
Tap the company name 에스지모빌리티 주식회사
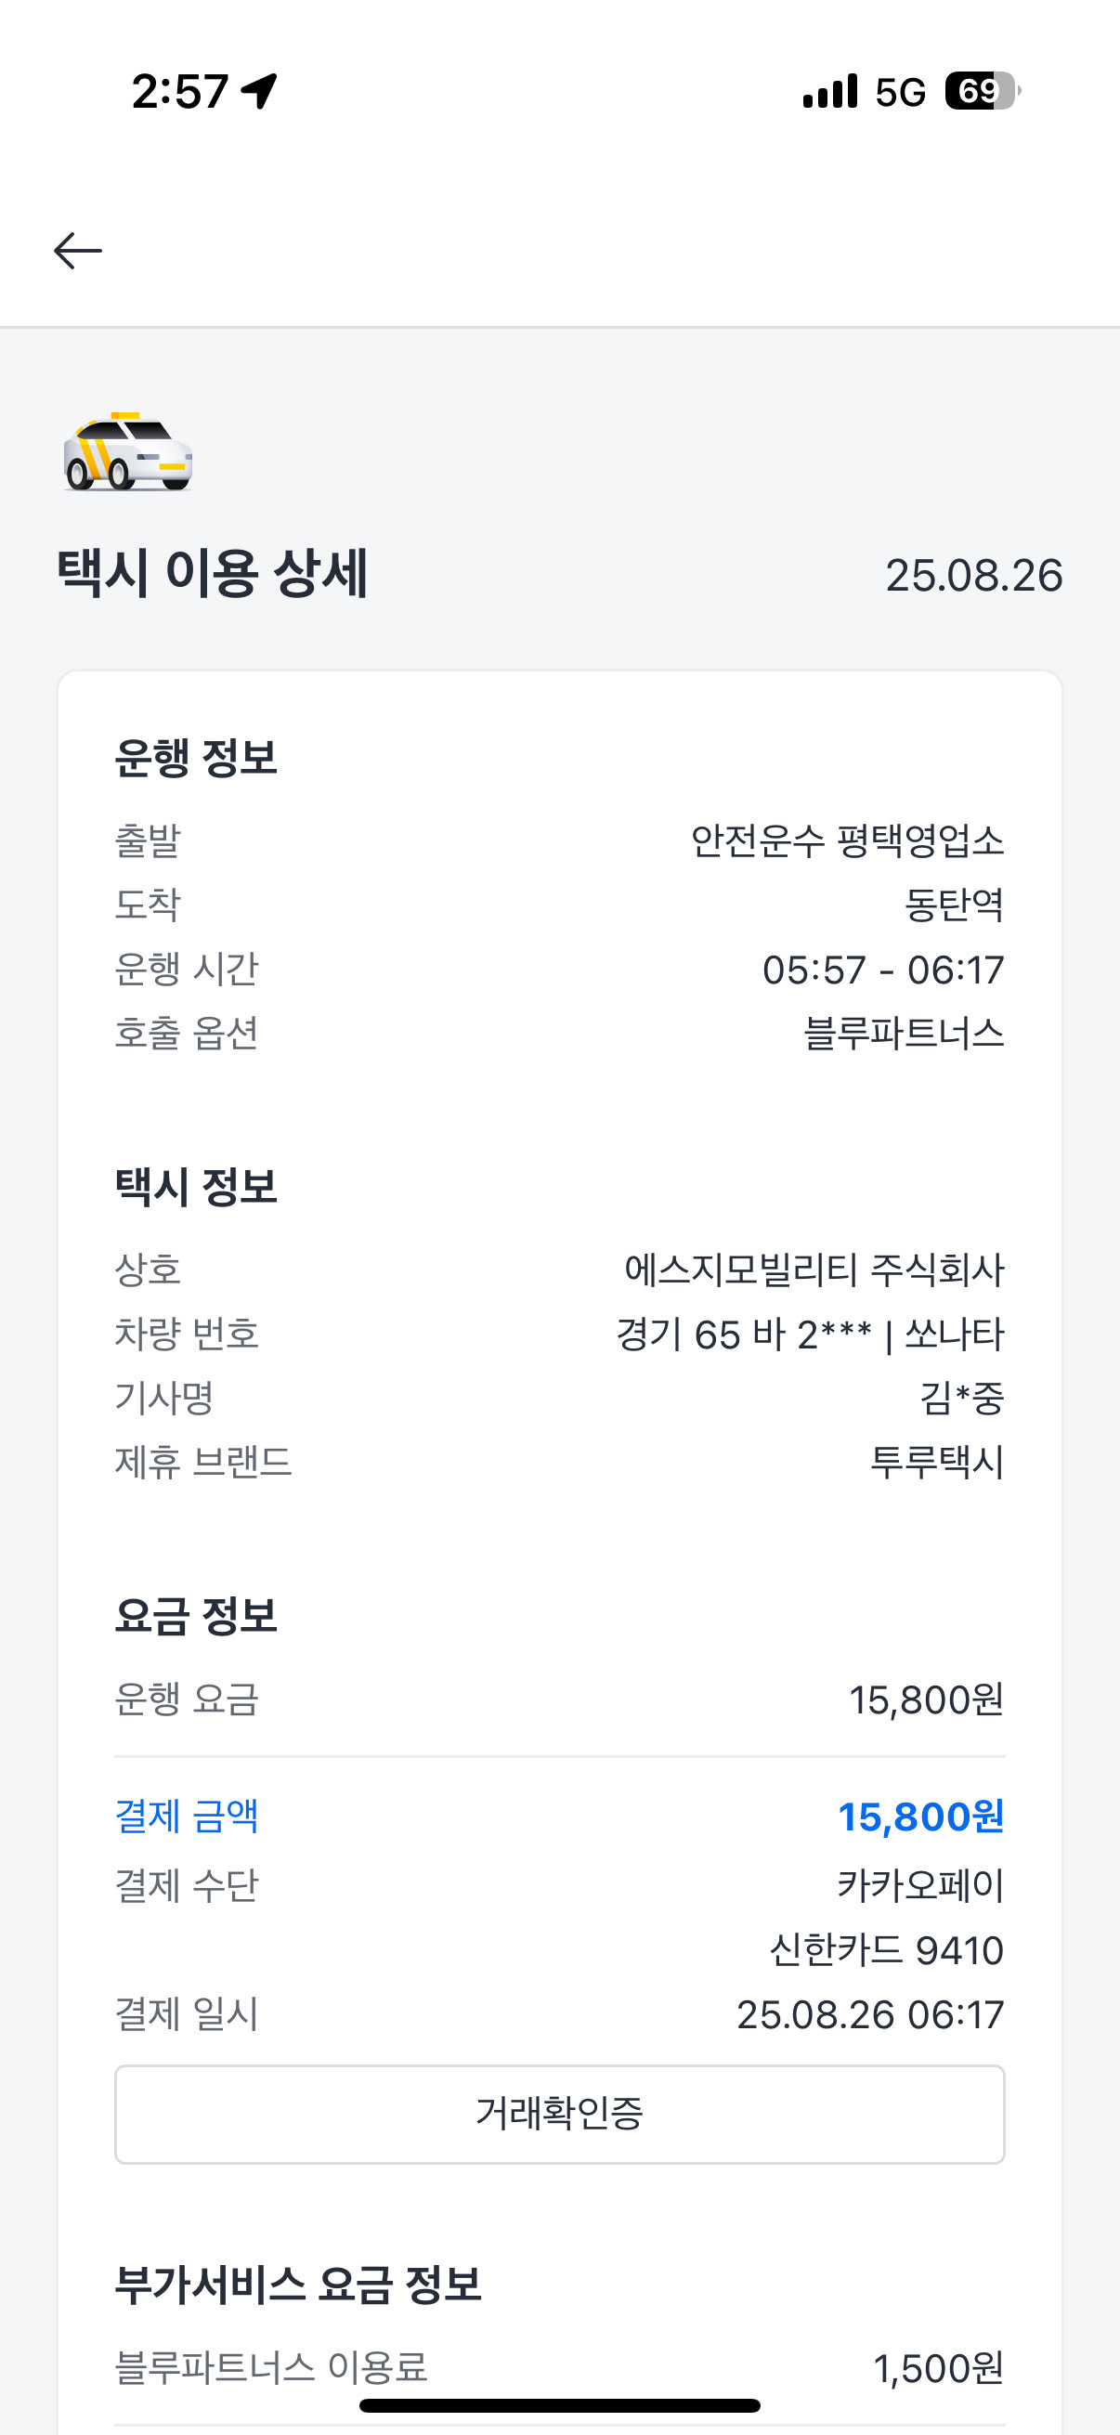click(814, 1270)
